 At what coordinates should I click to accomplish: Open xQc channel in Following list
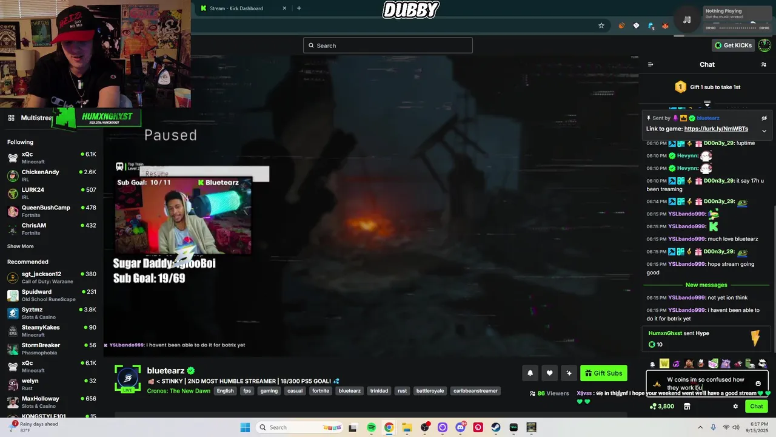click(x=52, y=158)
